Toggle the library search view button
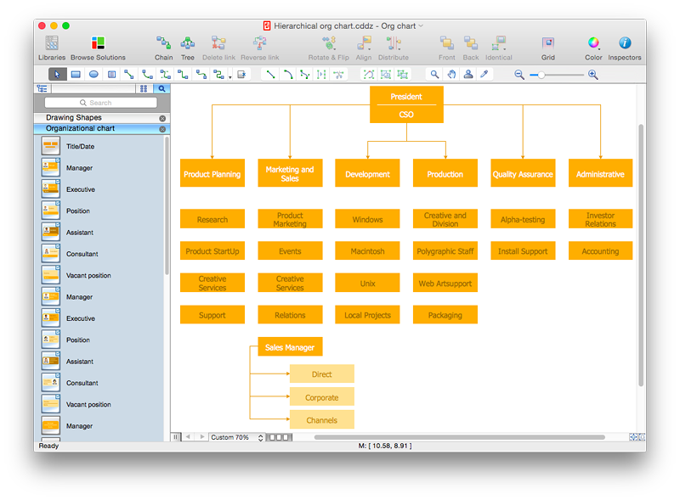The image size is (680, 500). click(x=161, y=88)
